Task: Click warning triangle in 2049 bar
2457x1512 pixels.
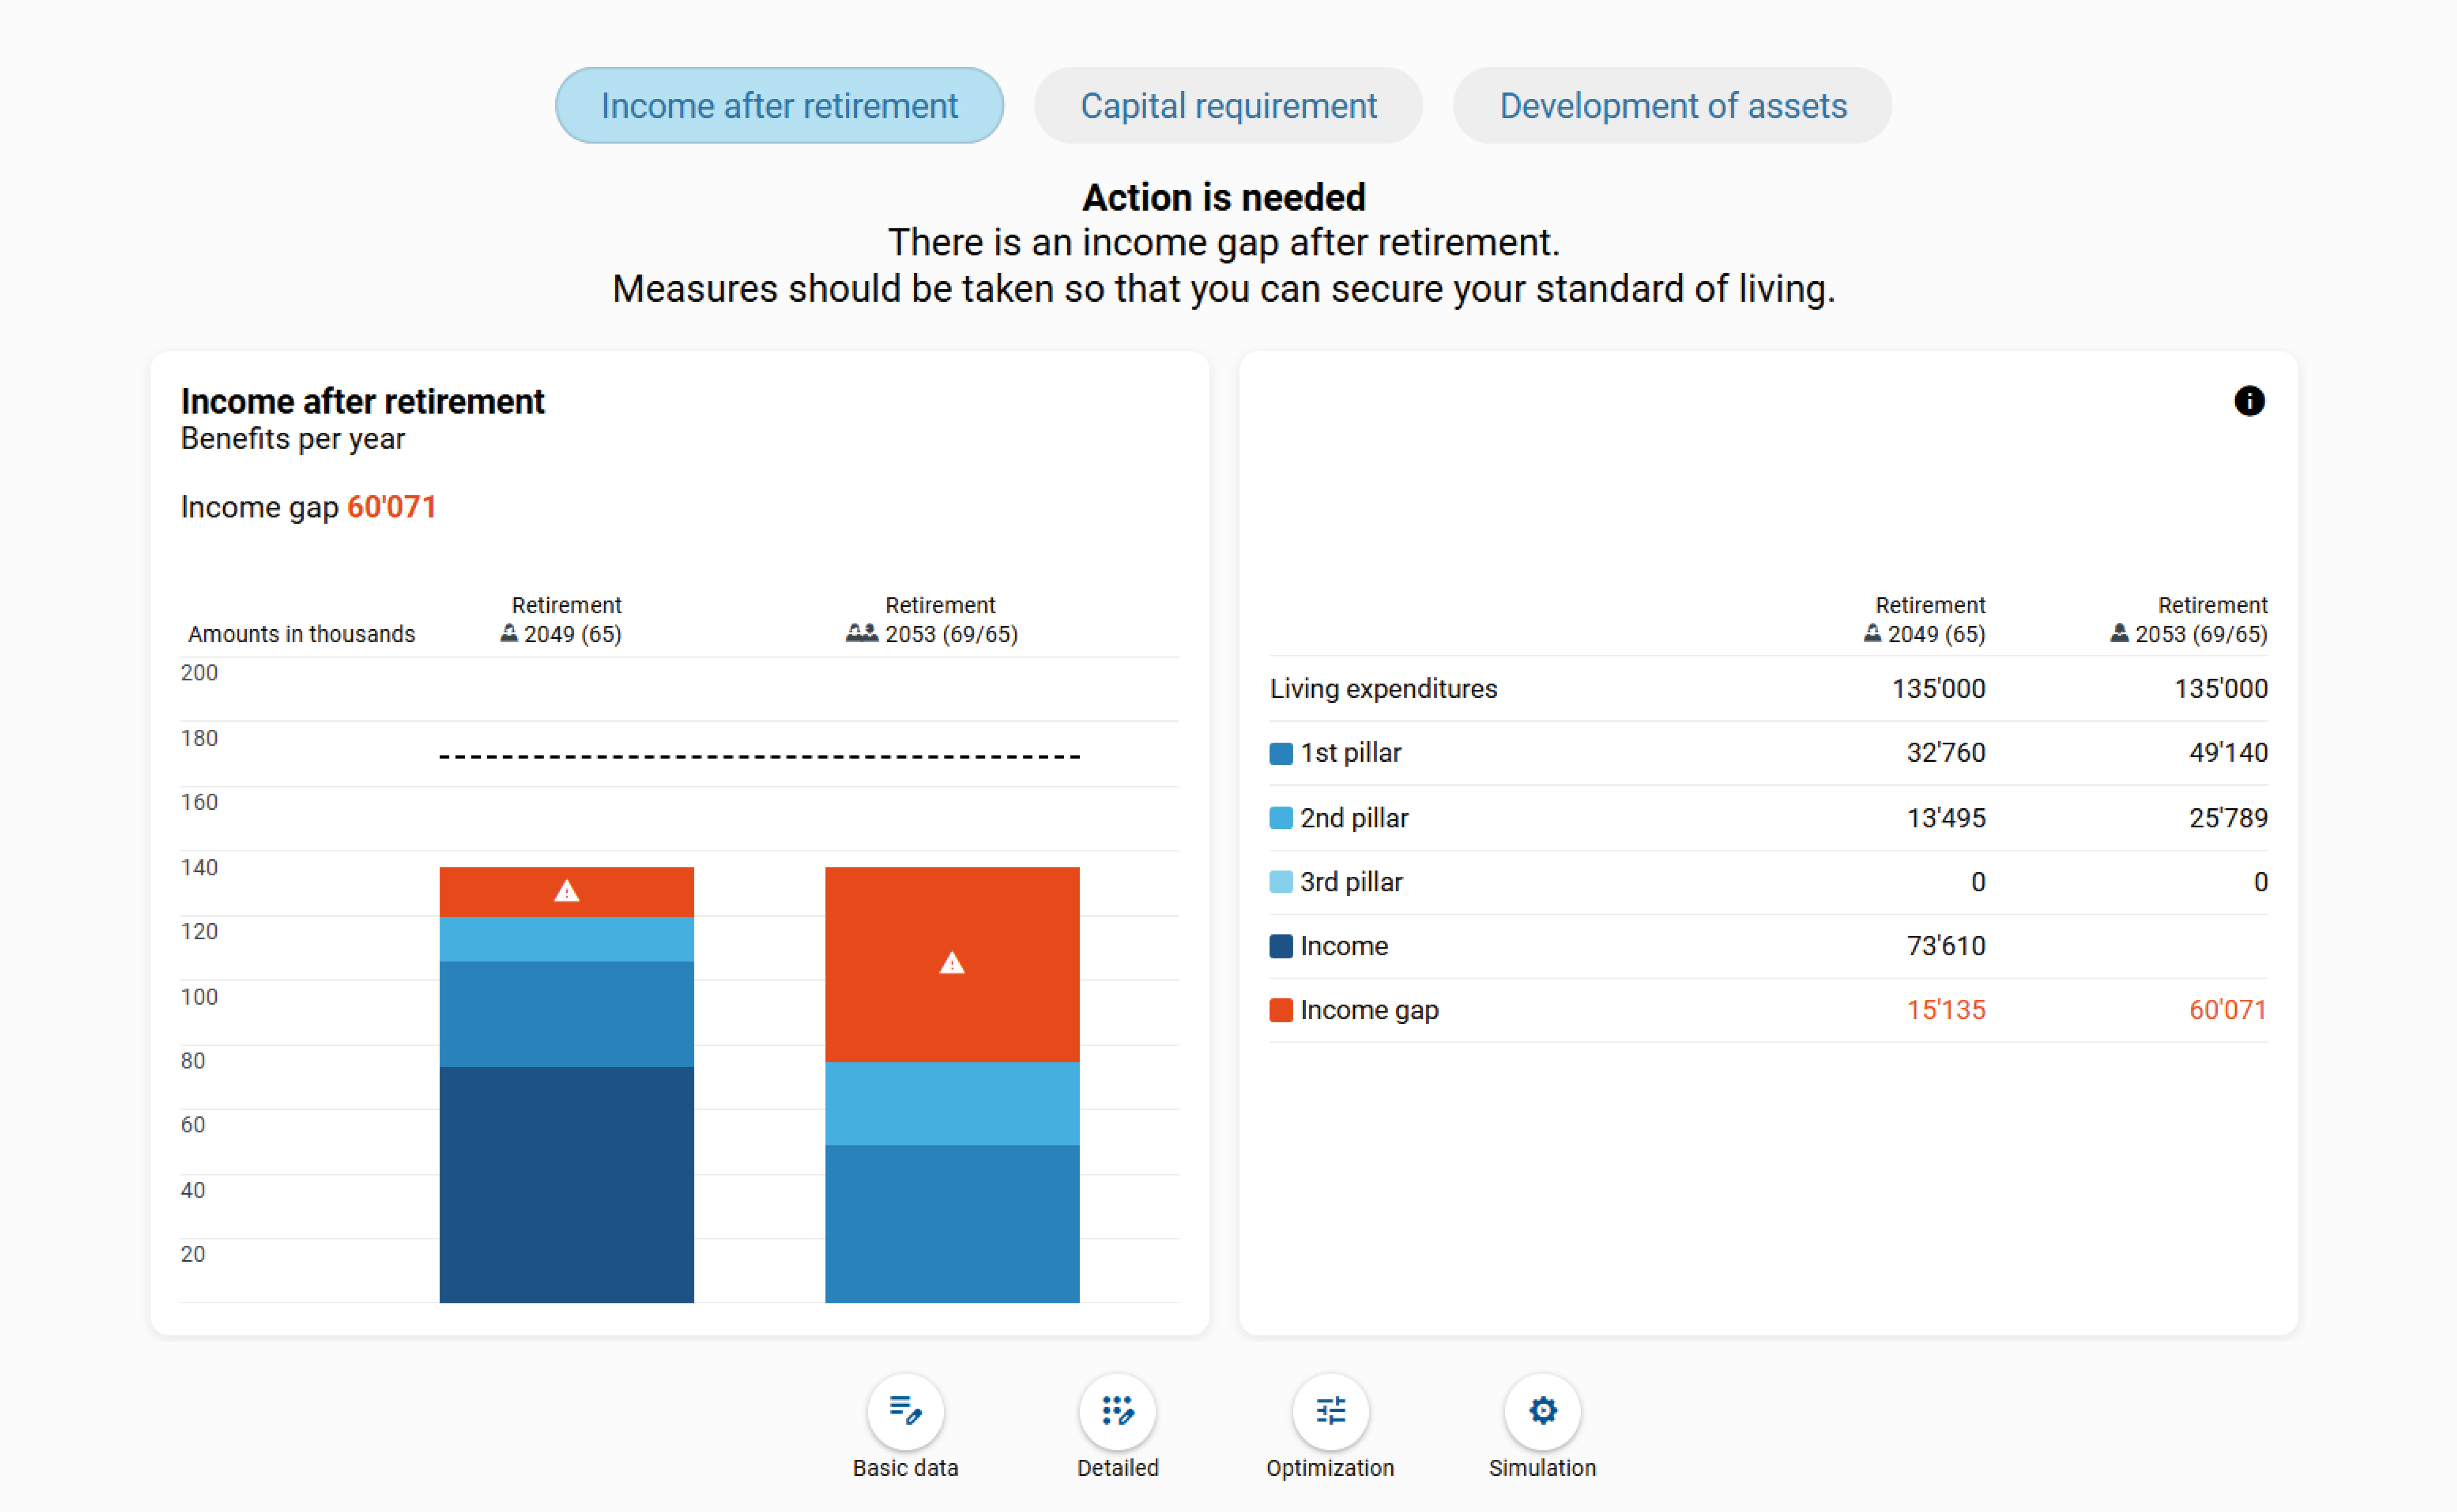Action: pyautogui.click(x=567, y=891)
